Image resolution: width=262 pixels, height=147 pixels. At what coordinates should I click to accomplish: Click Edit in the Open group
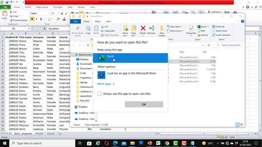tap(201, 31)
